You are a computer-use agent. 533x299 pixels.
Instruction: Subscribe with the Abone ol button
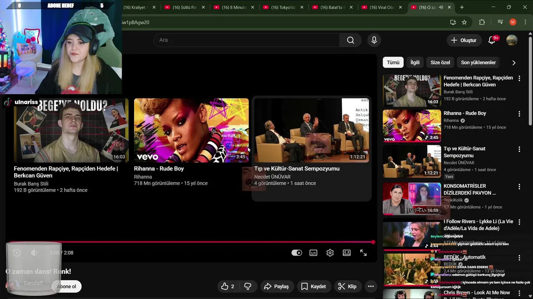(67, 287)
